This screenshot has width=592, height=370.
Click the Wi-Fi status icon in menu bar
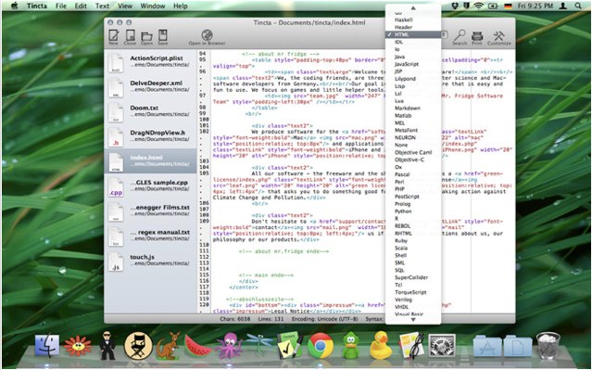pos(479,6)
